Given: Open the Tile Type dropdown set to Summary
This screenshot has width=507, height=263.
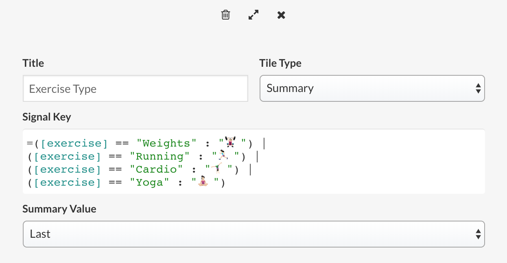Looking at the screenshot, I should pos(372,88).
